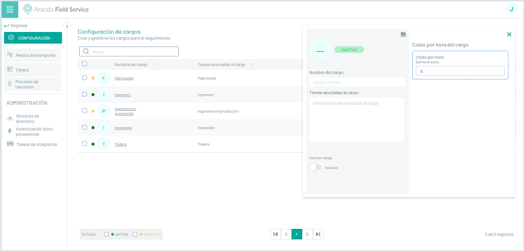Click the search magnifier icon
Screen dimensions: 524x251
[86, 51]
